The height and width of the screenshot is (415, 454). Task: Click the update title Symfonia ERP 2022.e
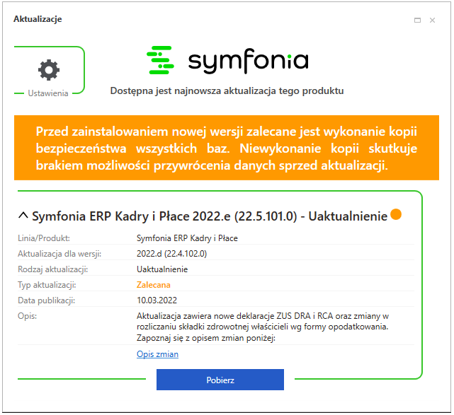coord(210,216)
